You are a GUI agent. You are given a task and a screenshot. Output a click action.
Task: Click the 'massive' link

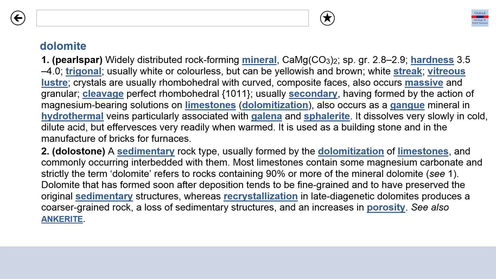[424, 83]
